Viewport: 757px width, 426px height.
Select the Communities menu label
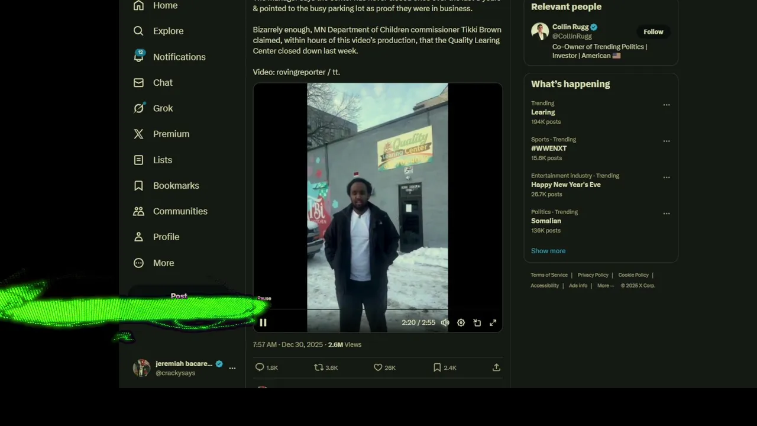(180, 211)
